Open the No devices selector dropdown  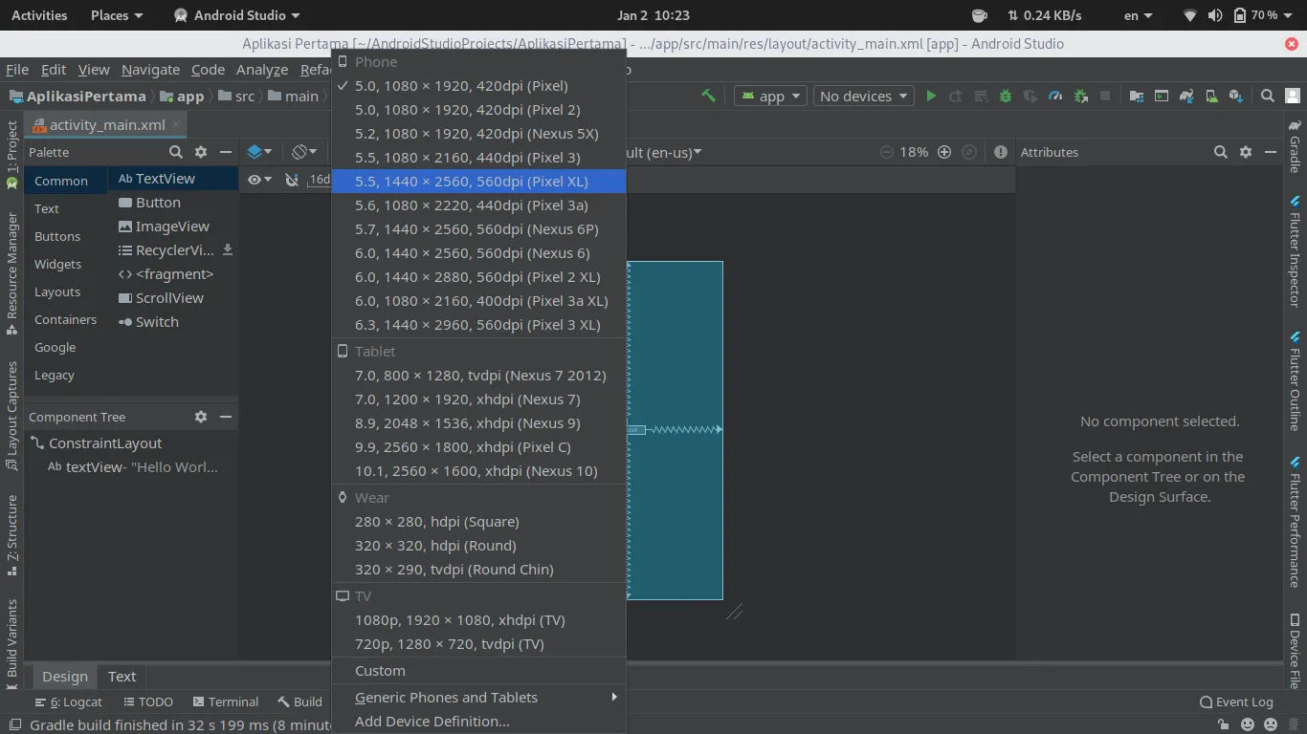(x=864, y=96)
